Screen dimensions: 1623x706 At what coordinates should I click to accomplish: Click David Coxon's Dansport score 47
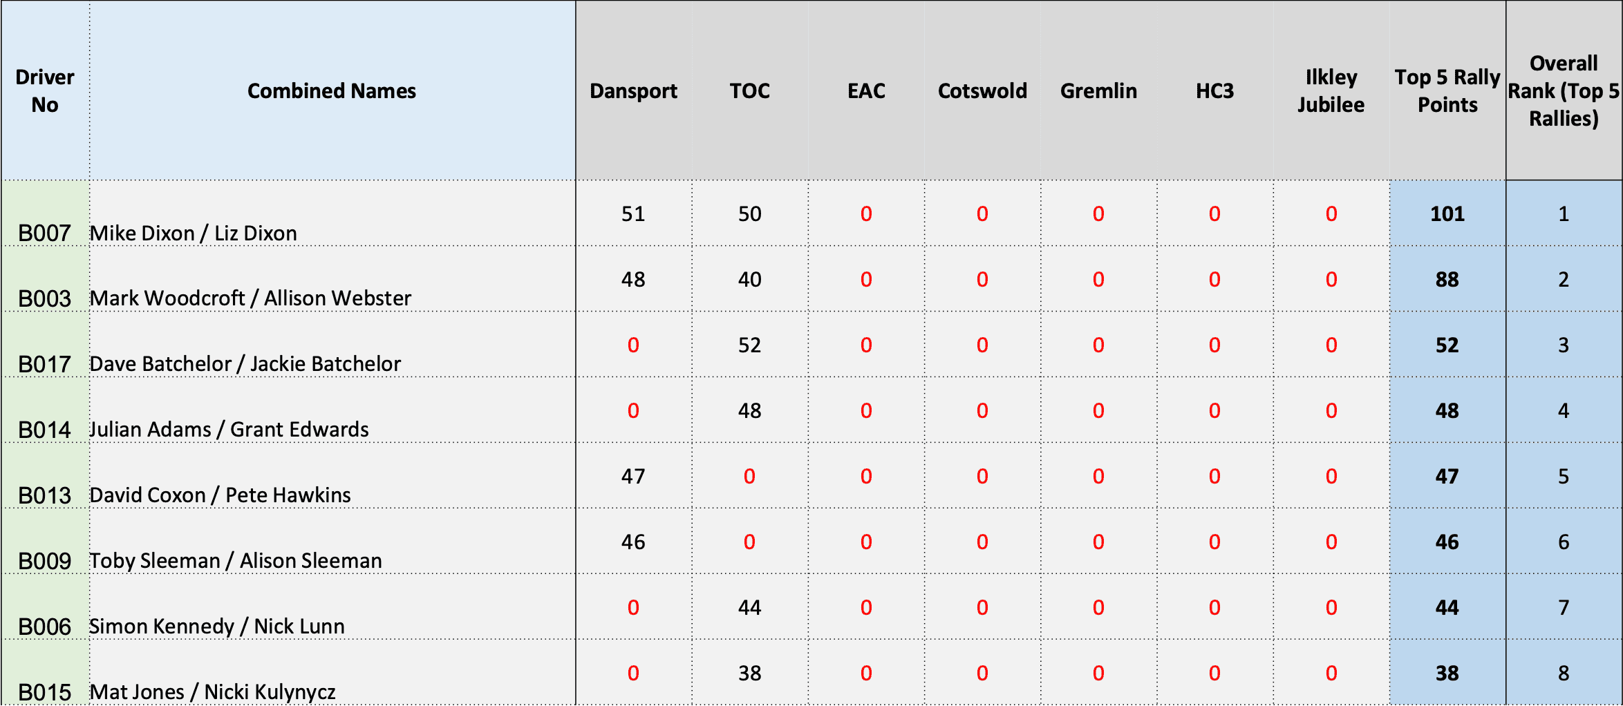(633, 476)
